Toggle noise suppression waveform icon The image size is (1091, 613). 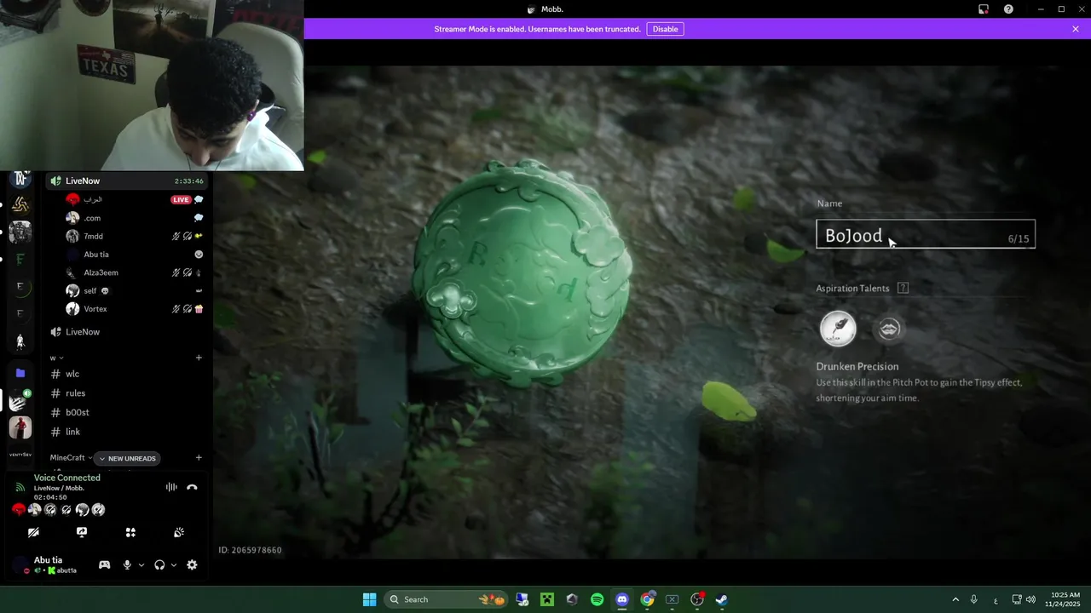coord(171,487)
